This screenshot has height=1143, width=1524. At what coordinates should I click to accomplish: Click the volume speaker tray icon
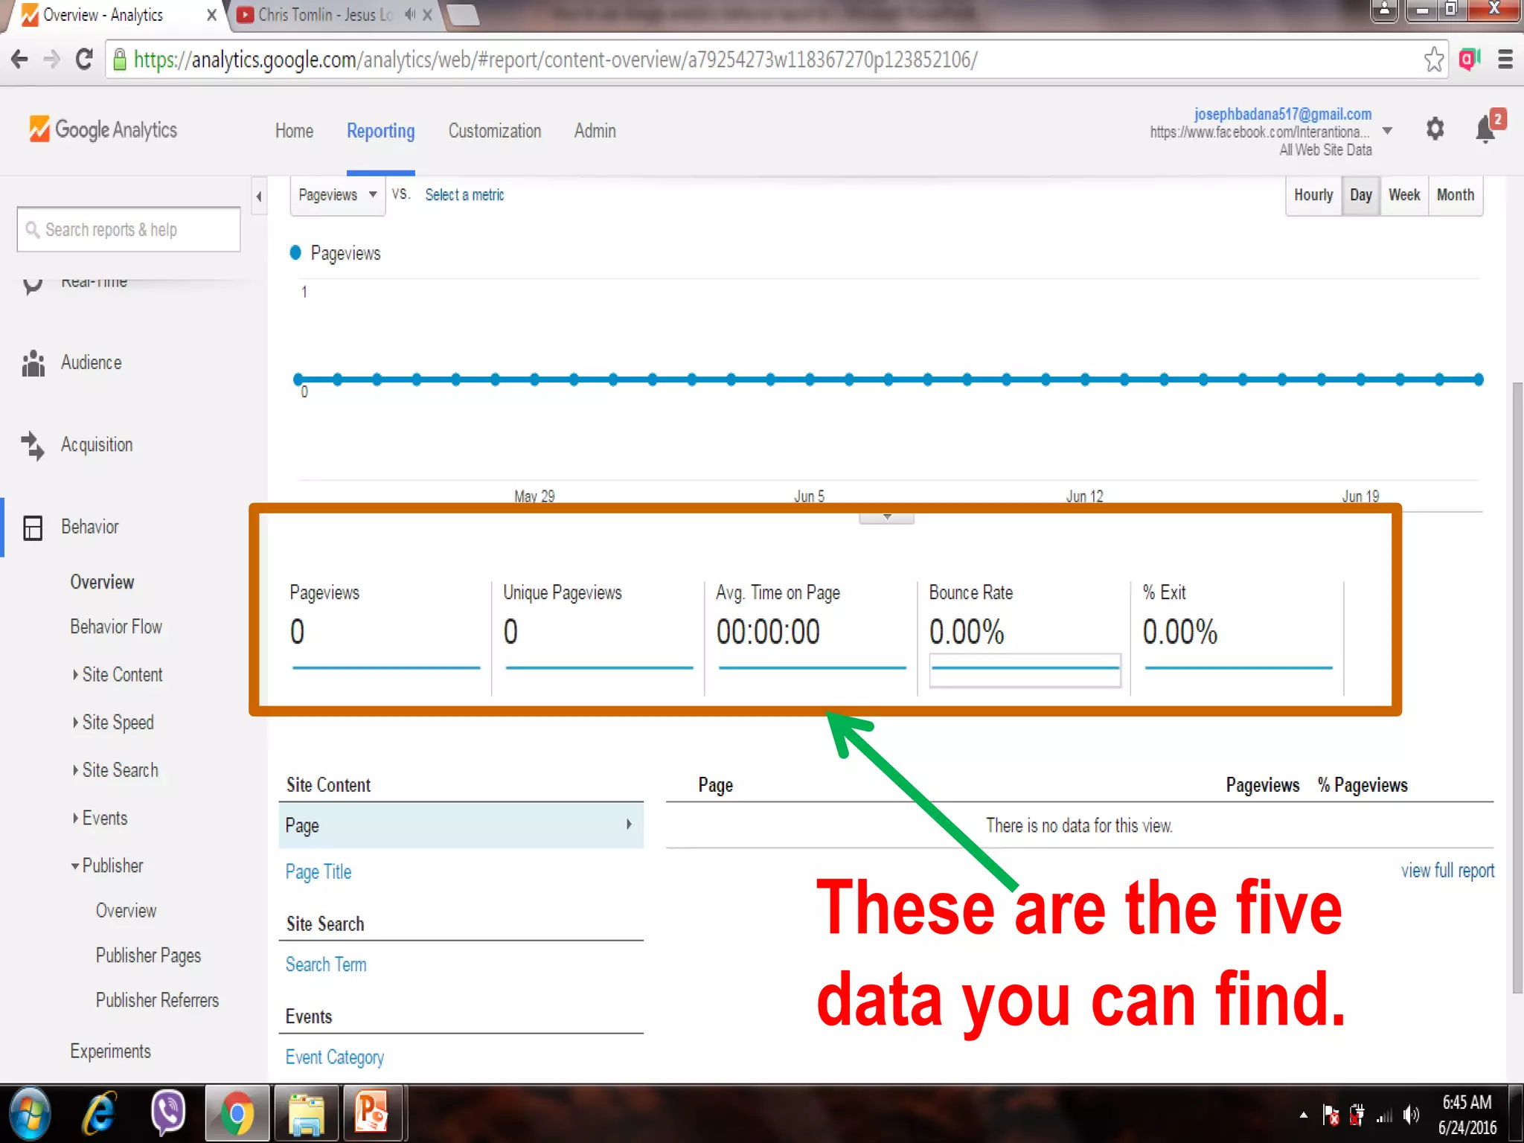pos(1410,1115)
